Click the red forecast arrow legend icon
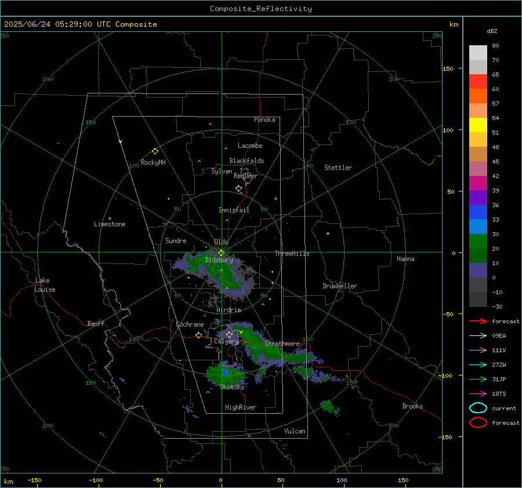Viewport: 522px width, 488px height. tap(478, 321)
